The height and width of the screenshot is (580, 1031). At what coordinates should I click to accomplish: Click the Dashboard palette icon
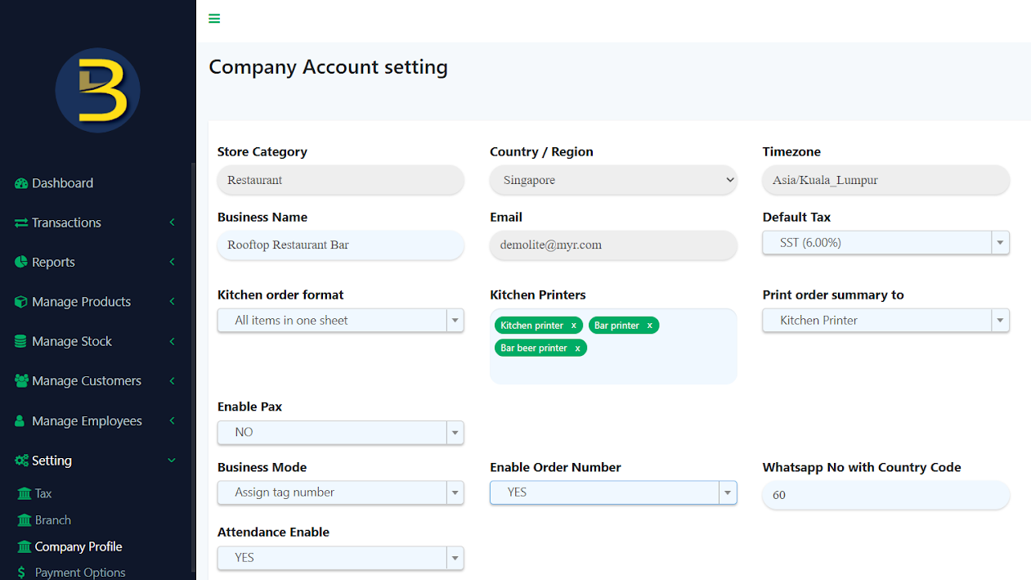[x=21, y=183]
